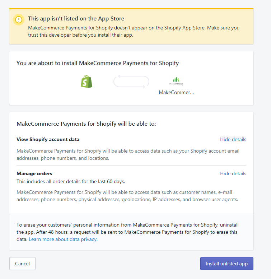
Task: Click the Shopify shopping bag logo
Action: click(87, 82)
